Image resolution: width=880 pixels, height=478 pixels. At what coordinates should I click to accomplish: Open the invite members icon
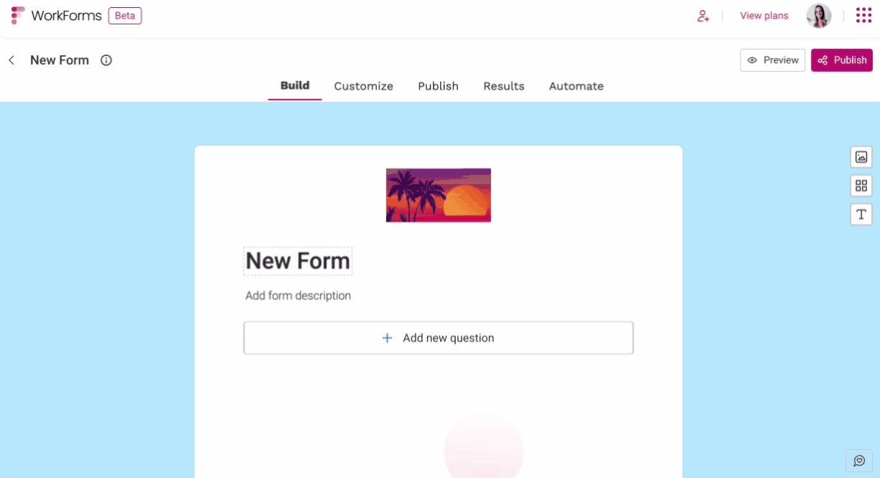coord(703,16)
